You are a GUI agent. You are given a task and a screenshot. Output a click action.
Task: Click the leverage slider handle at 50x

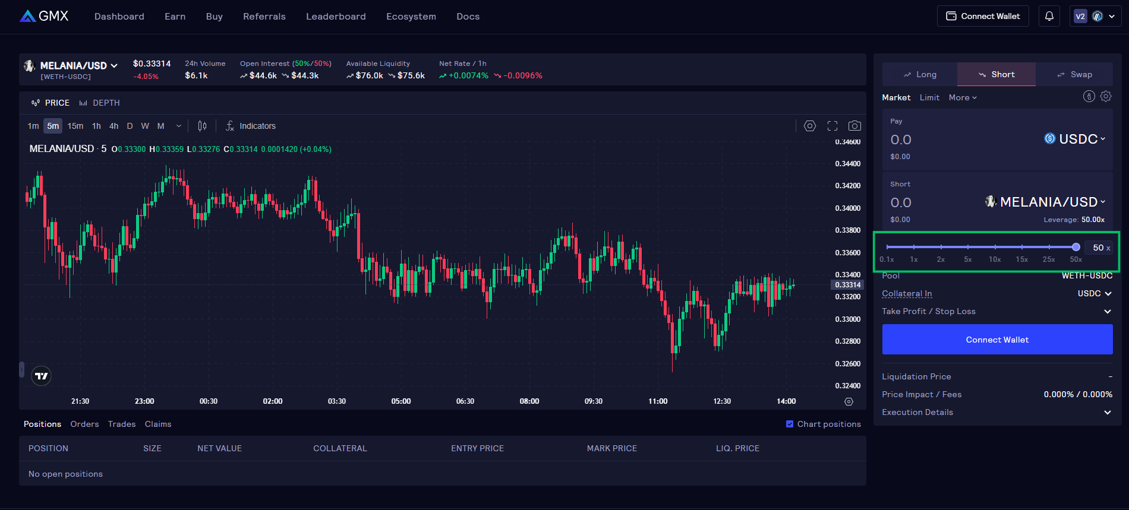pos(1076,247)
